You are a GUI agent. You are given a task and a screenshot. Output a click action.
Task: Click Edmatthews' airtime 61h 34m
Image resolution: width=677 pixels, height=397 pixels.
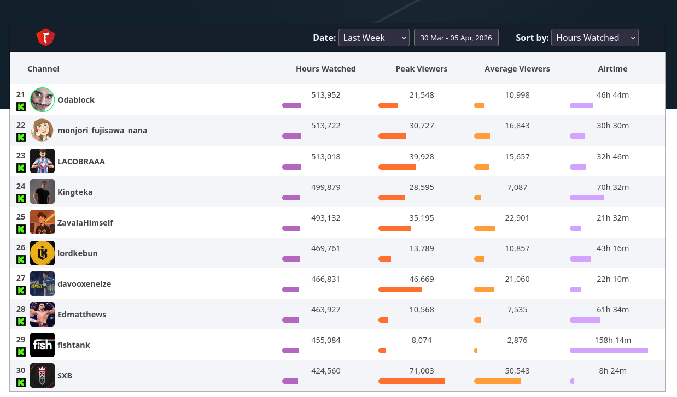tap(613, 309)
